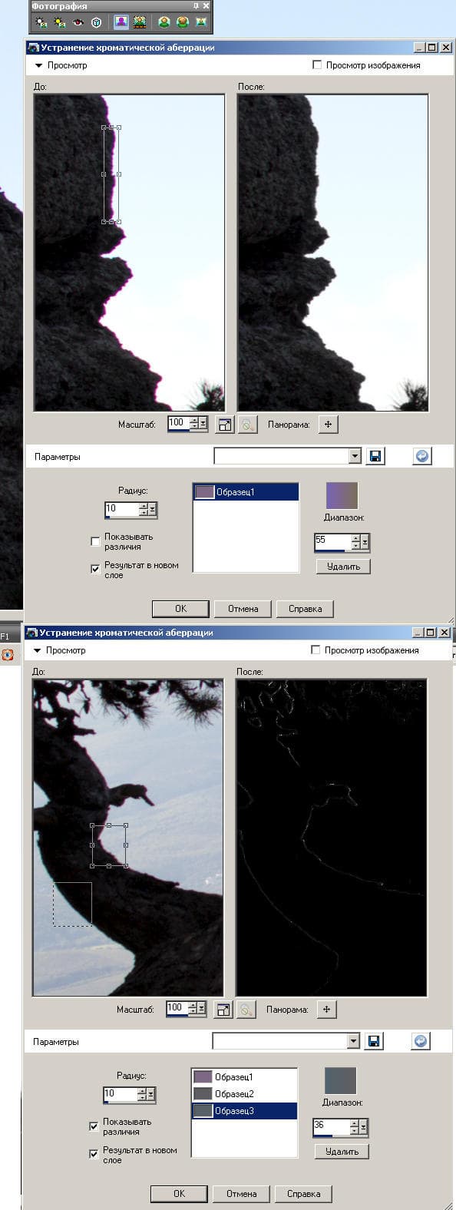This screenshot has width=456, height=1210.
Task: Confirm with OK in the tree-preview dialog
Action: pyautogui.click(x=179, y=1194)
